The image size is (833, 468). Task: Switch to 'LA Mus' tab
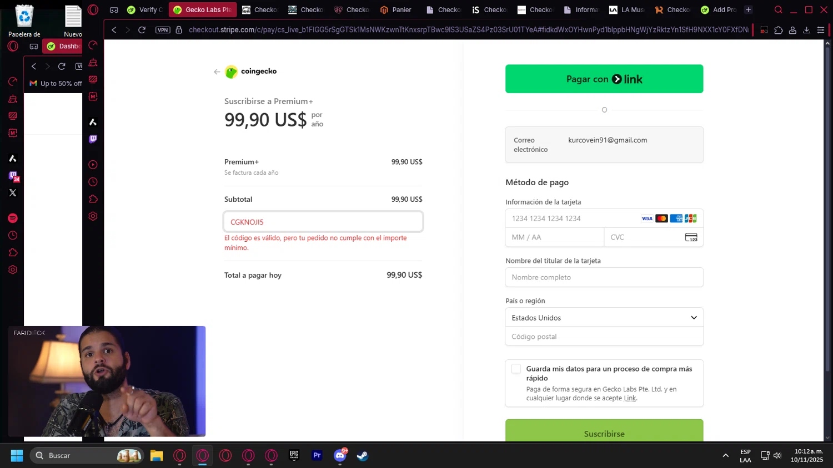[x=627, y=9]
